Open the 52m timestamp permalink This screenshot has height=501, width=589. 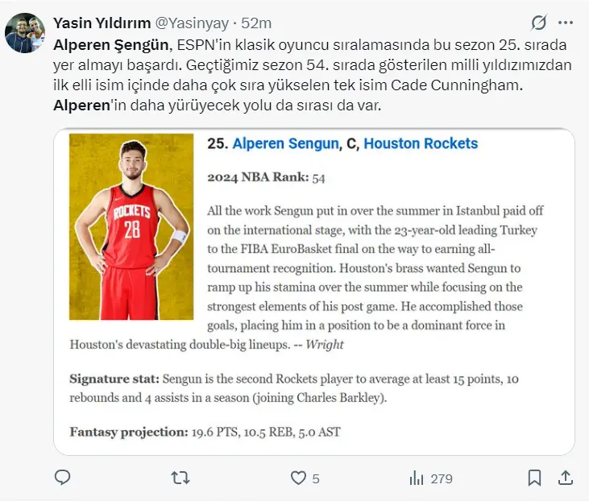[x=259, y=23]
